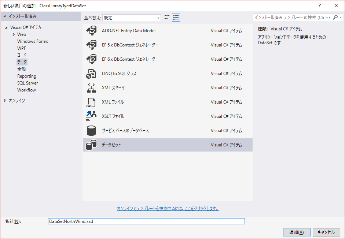The width and height of the screenshot is (345, 239).
Task: Select the サービス ベースのデータベース icon
Action: click(x=91, y=131)
